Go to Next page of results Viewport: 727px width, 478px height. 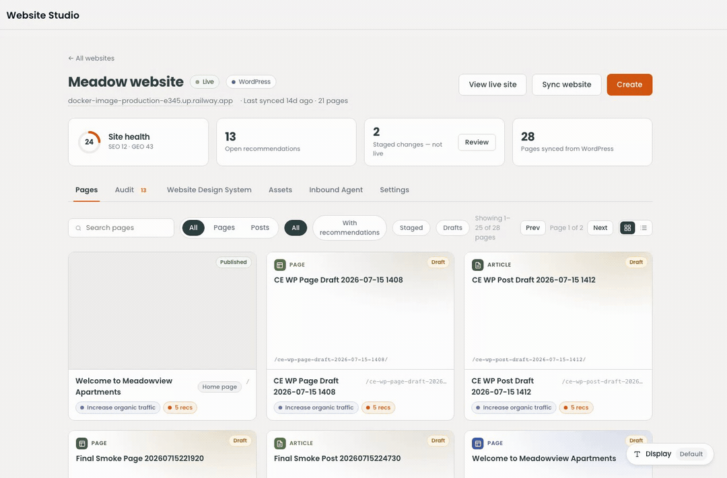[x=600, y=228]
